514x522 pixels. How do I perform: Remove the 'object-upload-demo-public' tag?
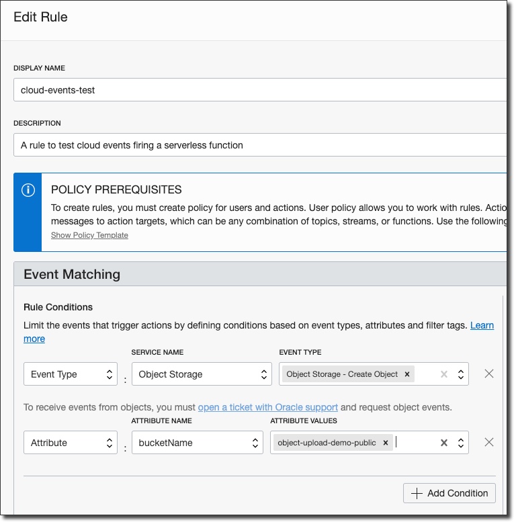pyautogui.click(x=385, y=443)
